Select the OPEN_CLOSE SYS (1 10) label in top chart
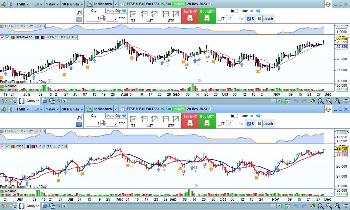The height and width of the screenshot is (210, 350). tap(24, 26)
